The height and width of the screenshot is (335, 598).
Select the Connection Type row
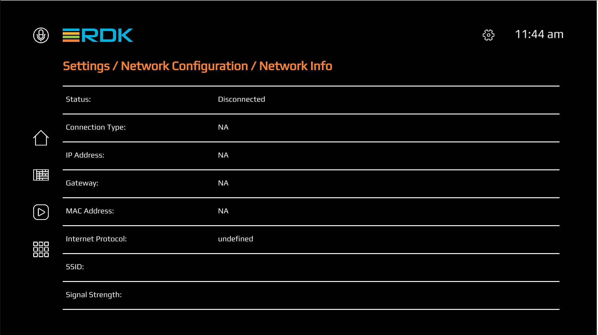(x=96, y=127)
